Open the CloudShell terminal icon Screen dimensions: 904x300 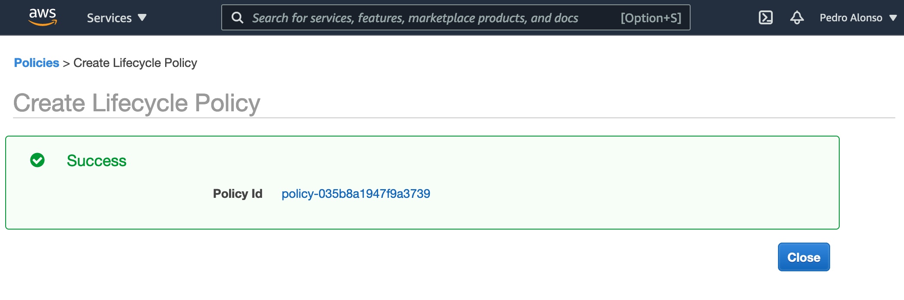765,17
